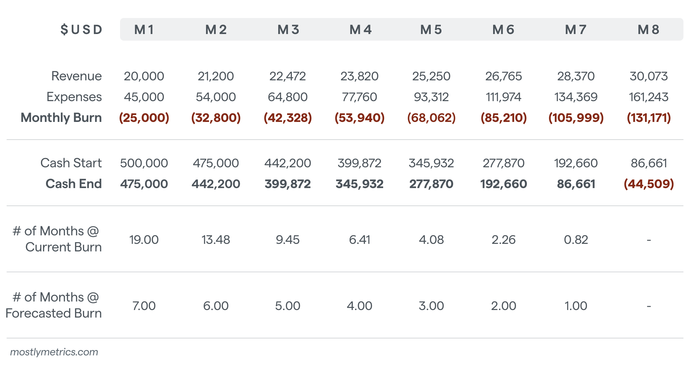Image resolution: width=691 pixels, height=379 pixels.
Task: Select the M4 column header
Action: [x=360, y=30]
